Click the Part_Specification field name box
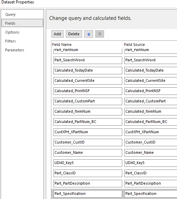This screenshot has width=177, height=199. [x=88, y=194]
